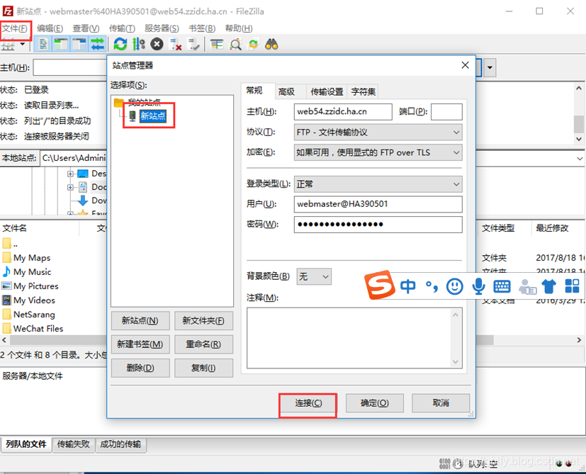Open the 服务器(S) menu
586x474 pixels.
tap(162, 28)
